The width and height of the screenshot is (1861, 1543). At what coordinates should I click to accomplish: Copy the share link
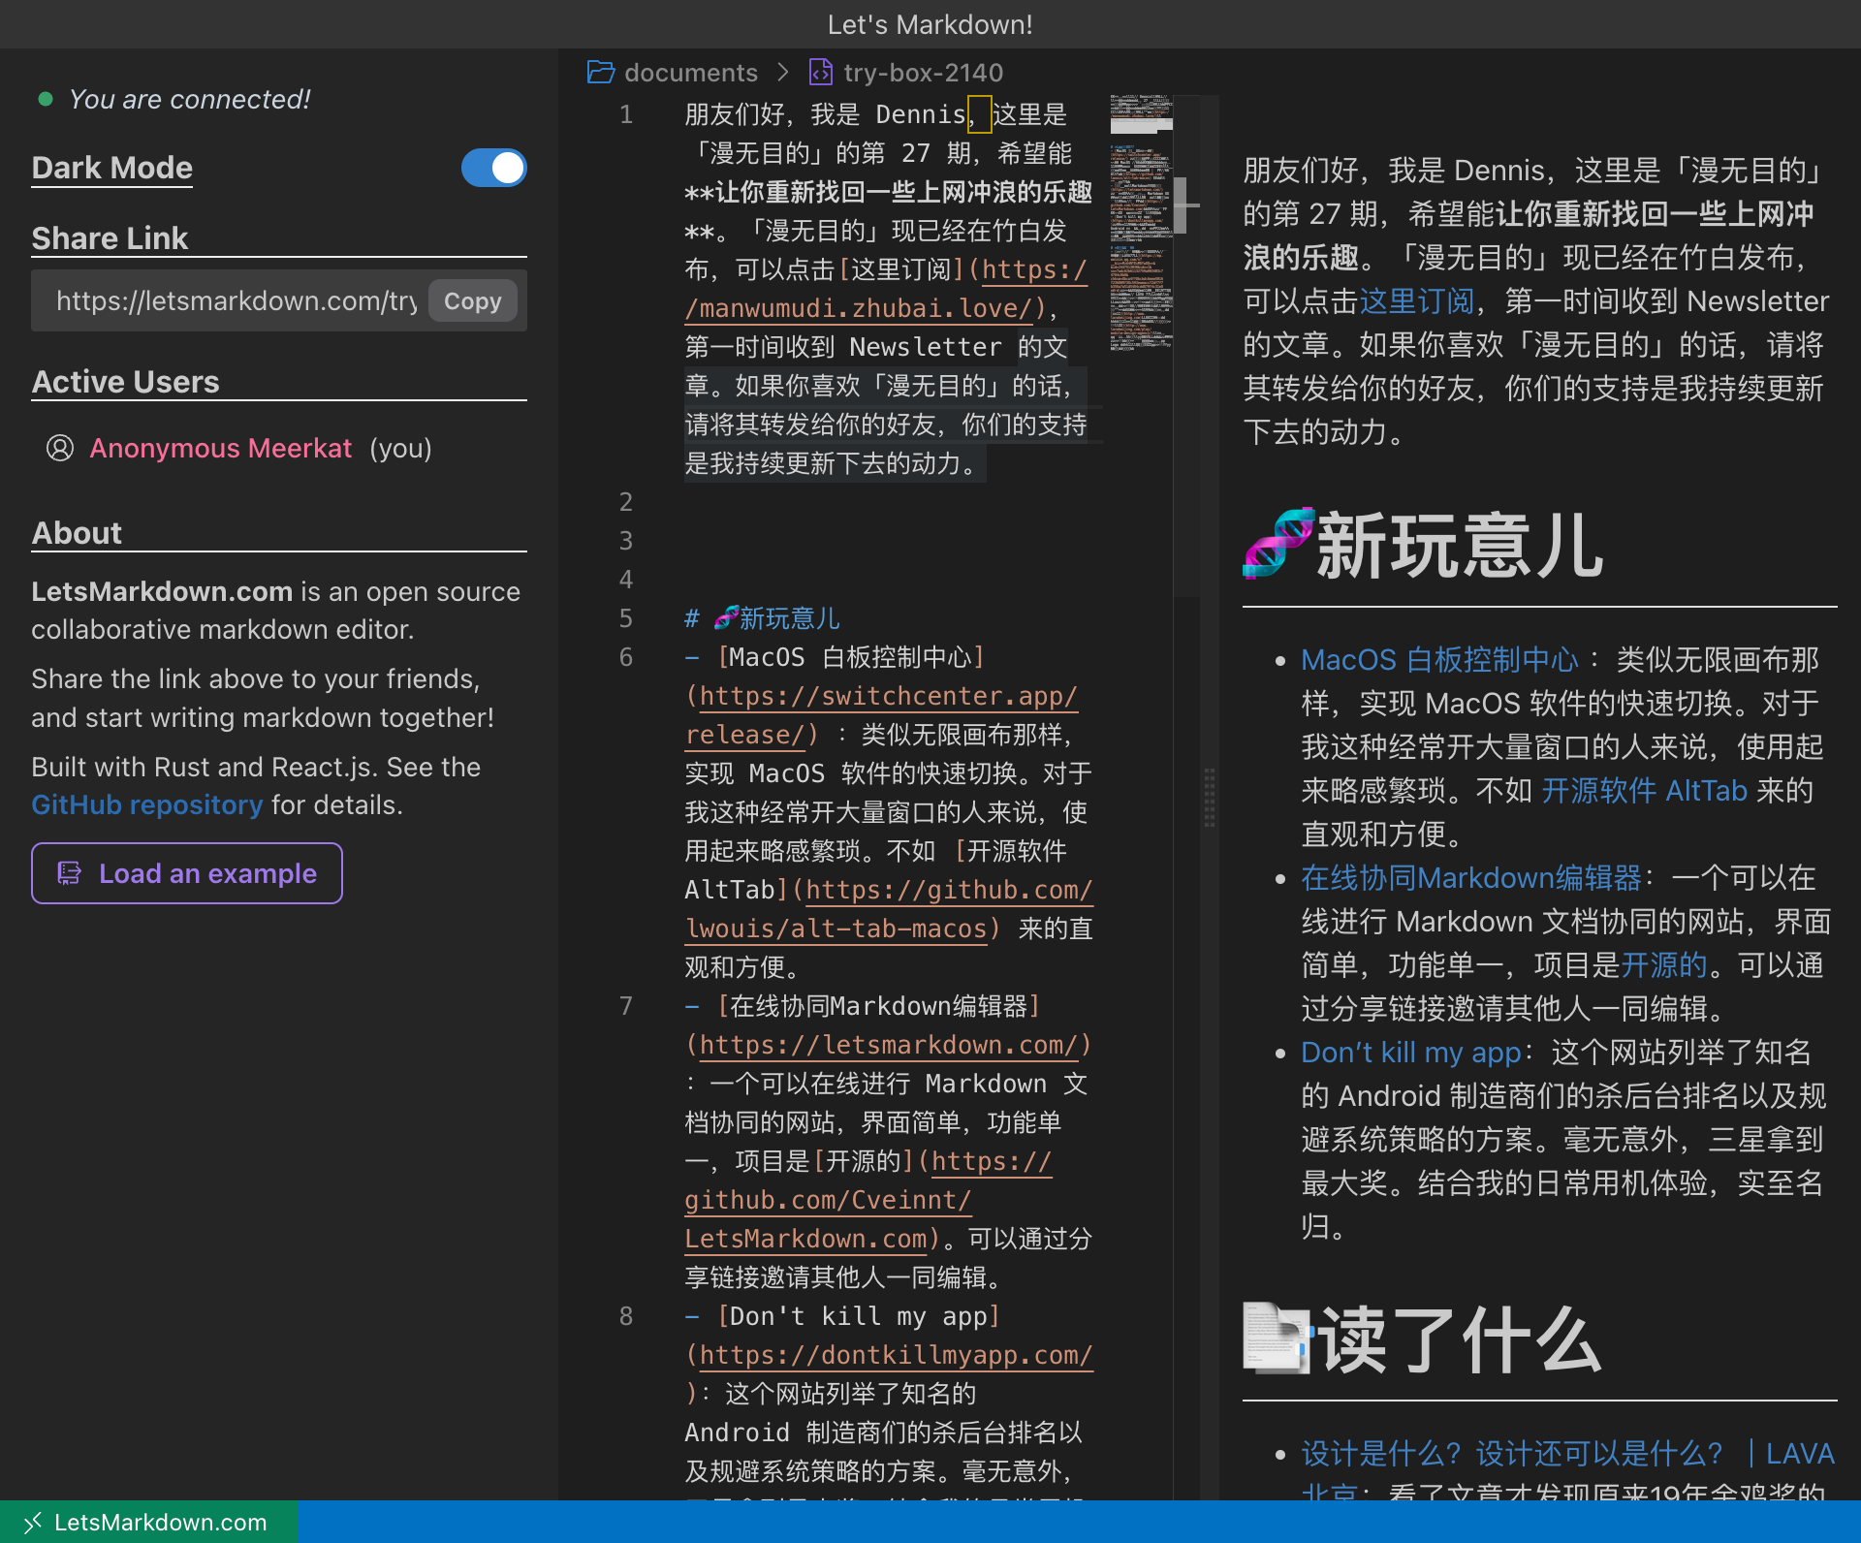[472, 301]
